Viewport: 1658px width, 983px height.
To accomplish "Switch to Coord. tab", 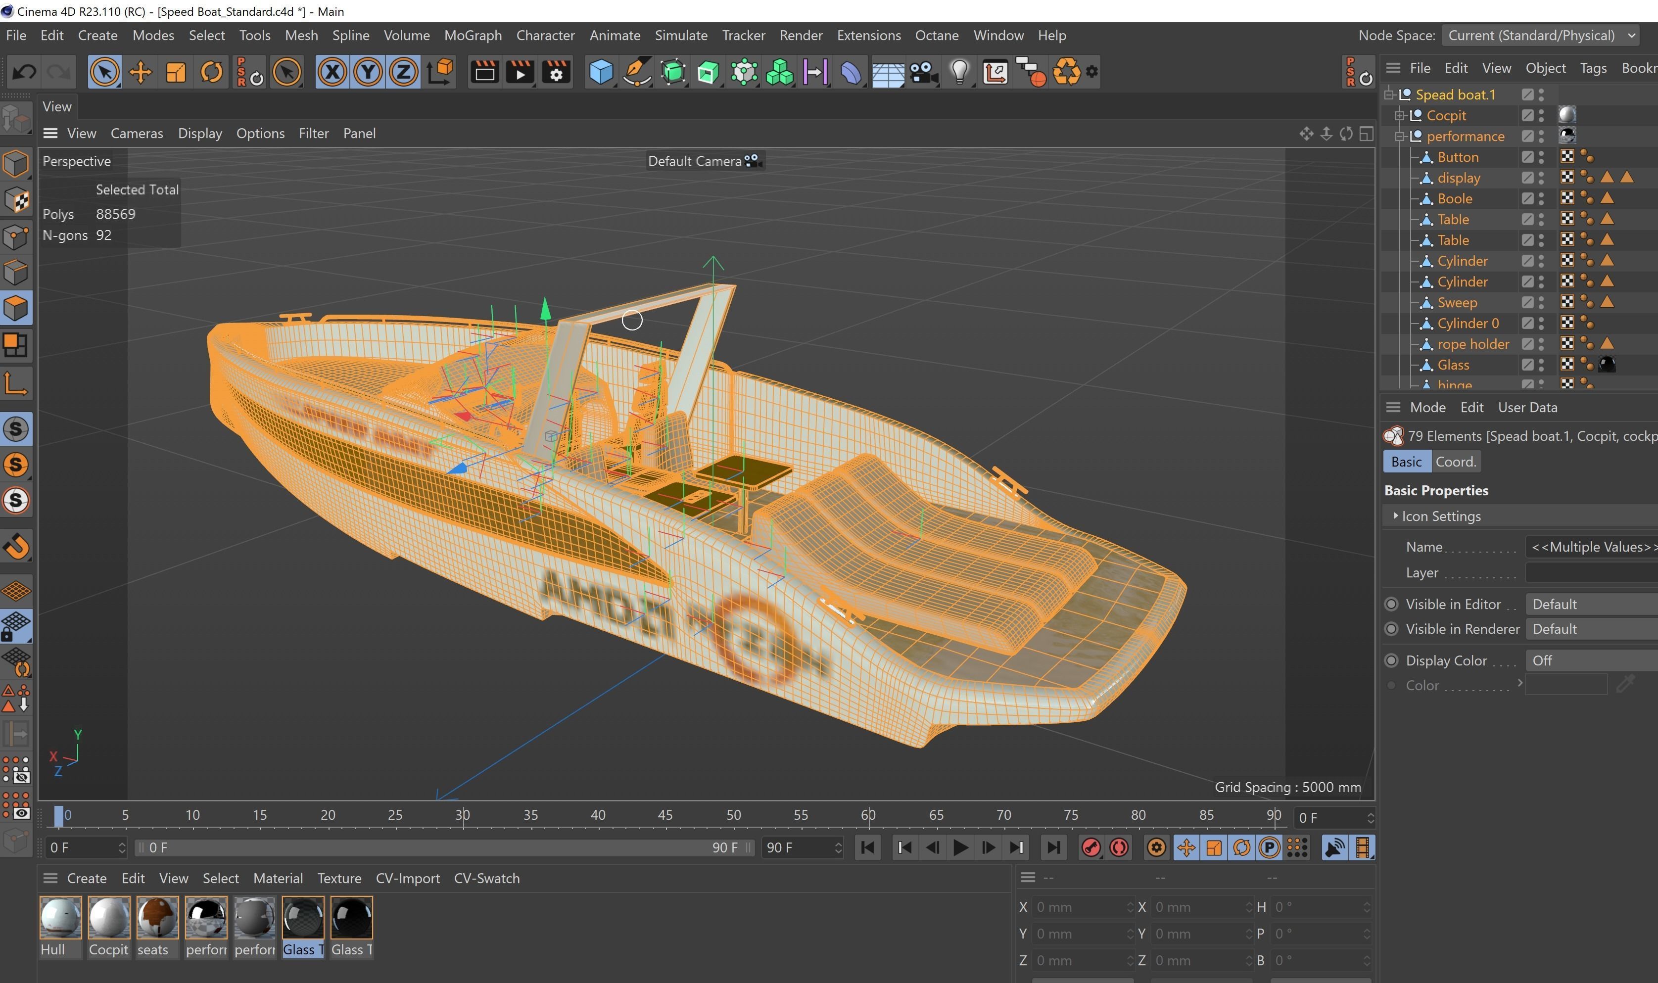I will point(1456,462).
